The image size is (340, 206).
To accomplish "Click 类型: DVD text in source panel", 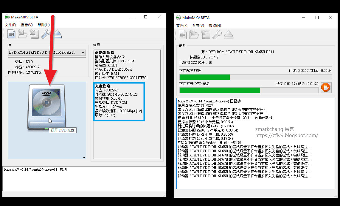I will [x=24, y=61].
